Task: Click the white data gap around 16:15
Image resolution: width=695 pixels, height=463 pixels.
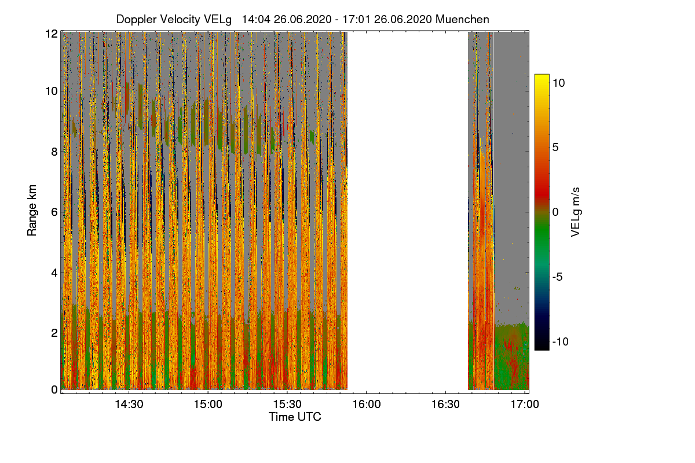Action: point(407,211)
